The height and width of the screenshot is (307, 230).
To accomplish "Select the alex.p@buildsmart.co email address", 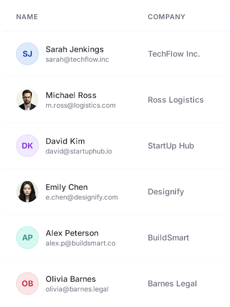I will point(81,243).
